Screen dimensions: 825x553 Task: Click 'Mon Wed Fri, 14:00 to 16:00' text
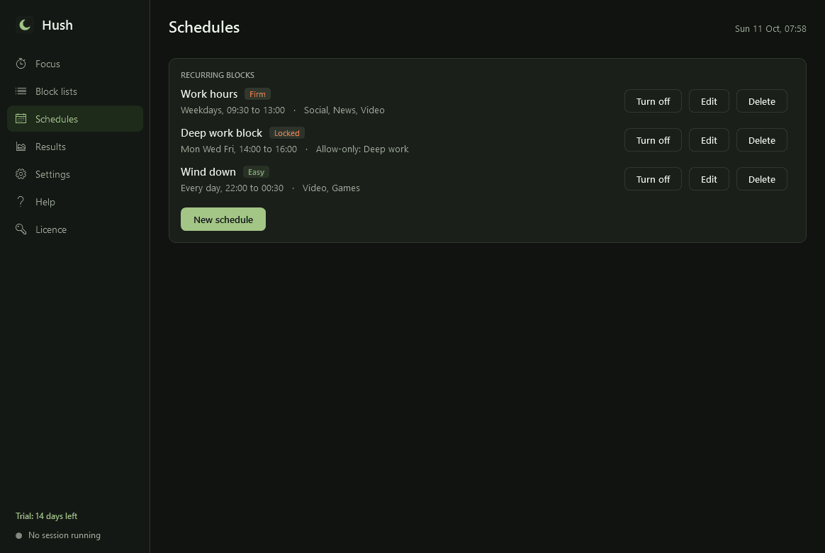point(238,149)
